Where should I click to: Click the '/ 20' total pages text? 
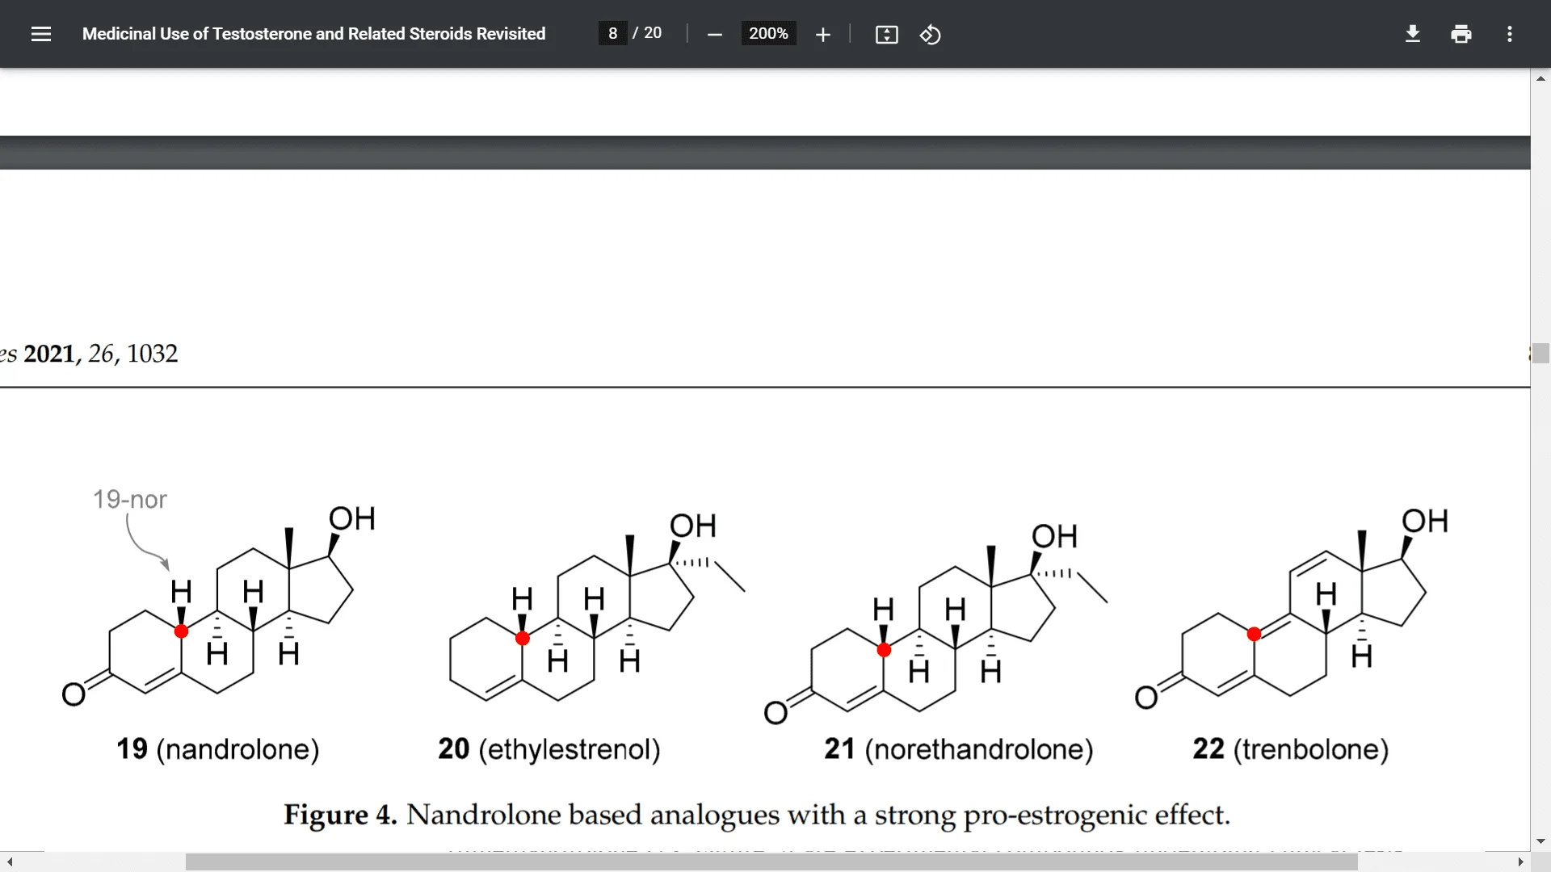click(x=647, y=33)
